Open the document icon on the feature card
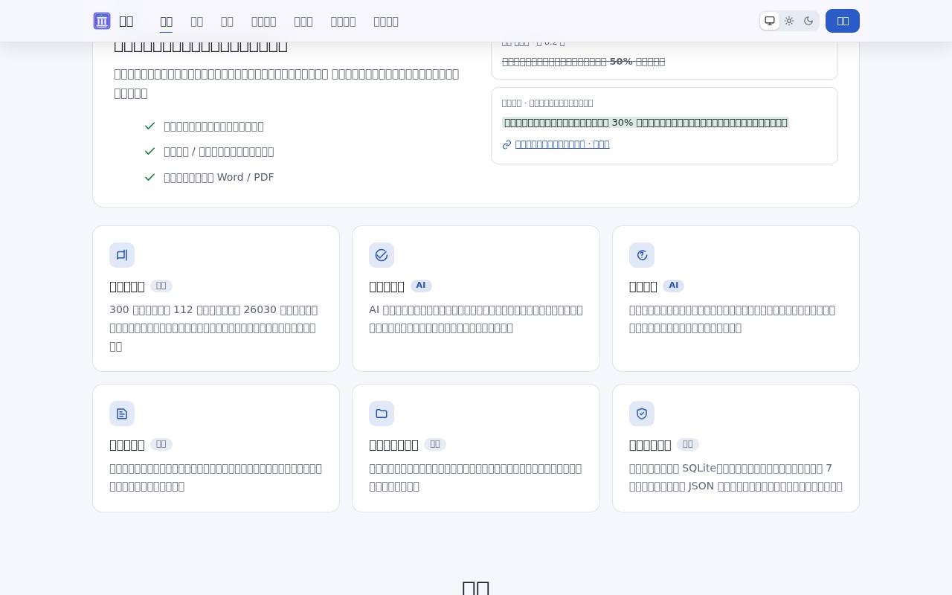The width and height of the screenshot is (952, 595). click(x=122, y=414)
